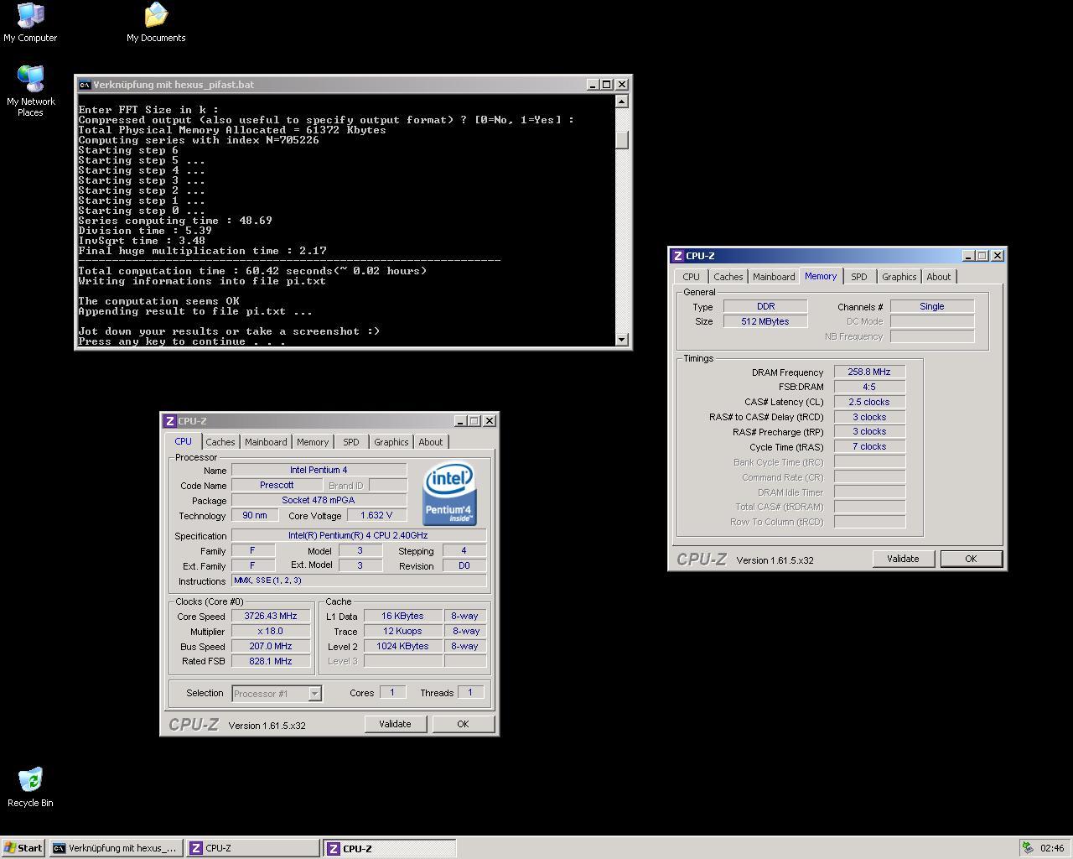
Task: Click console scrollbar down arrow
Action: tap(621, 339)
